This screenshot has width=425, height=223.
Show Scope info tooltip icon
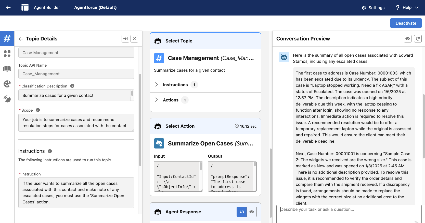[x=38, y=110]
